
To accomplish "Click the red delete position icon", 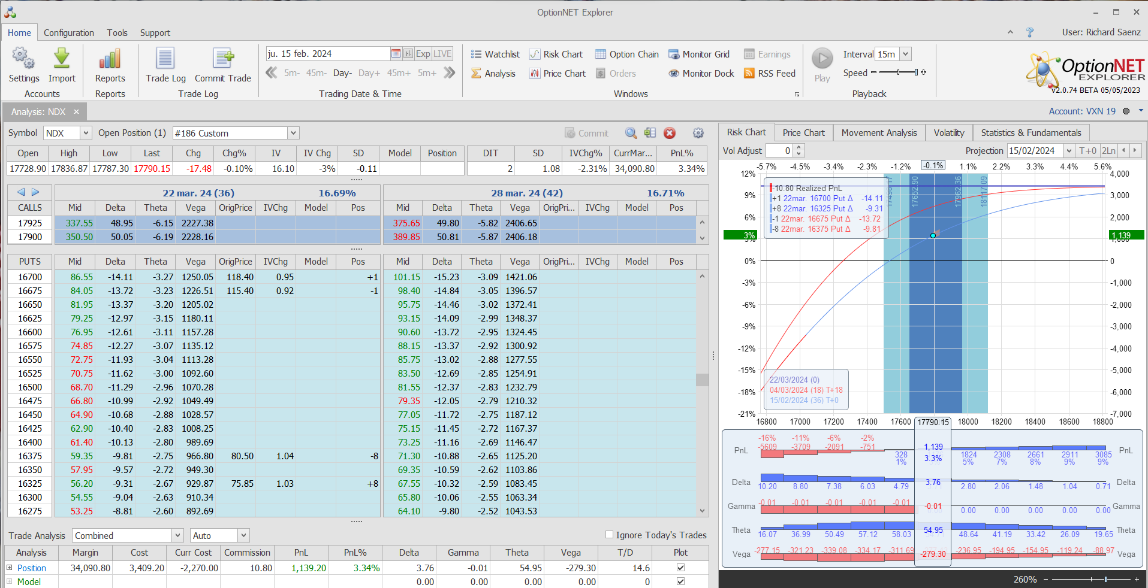I will 670,133.
